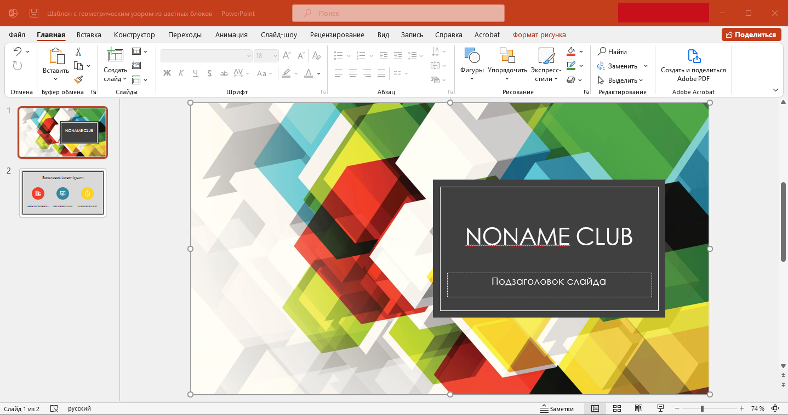Image resolution: width=788 pixels, height=415 pixels.
Task: Click the Поделиться share button
Action: pyautogui.click(x=751, y=34)
